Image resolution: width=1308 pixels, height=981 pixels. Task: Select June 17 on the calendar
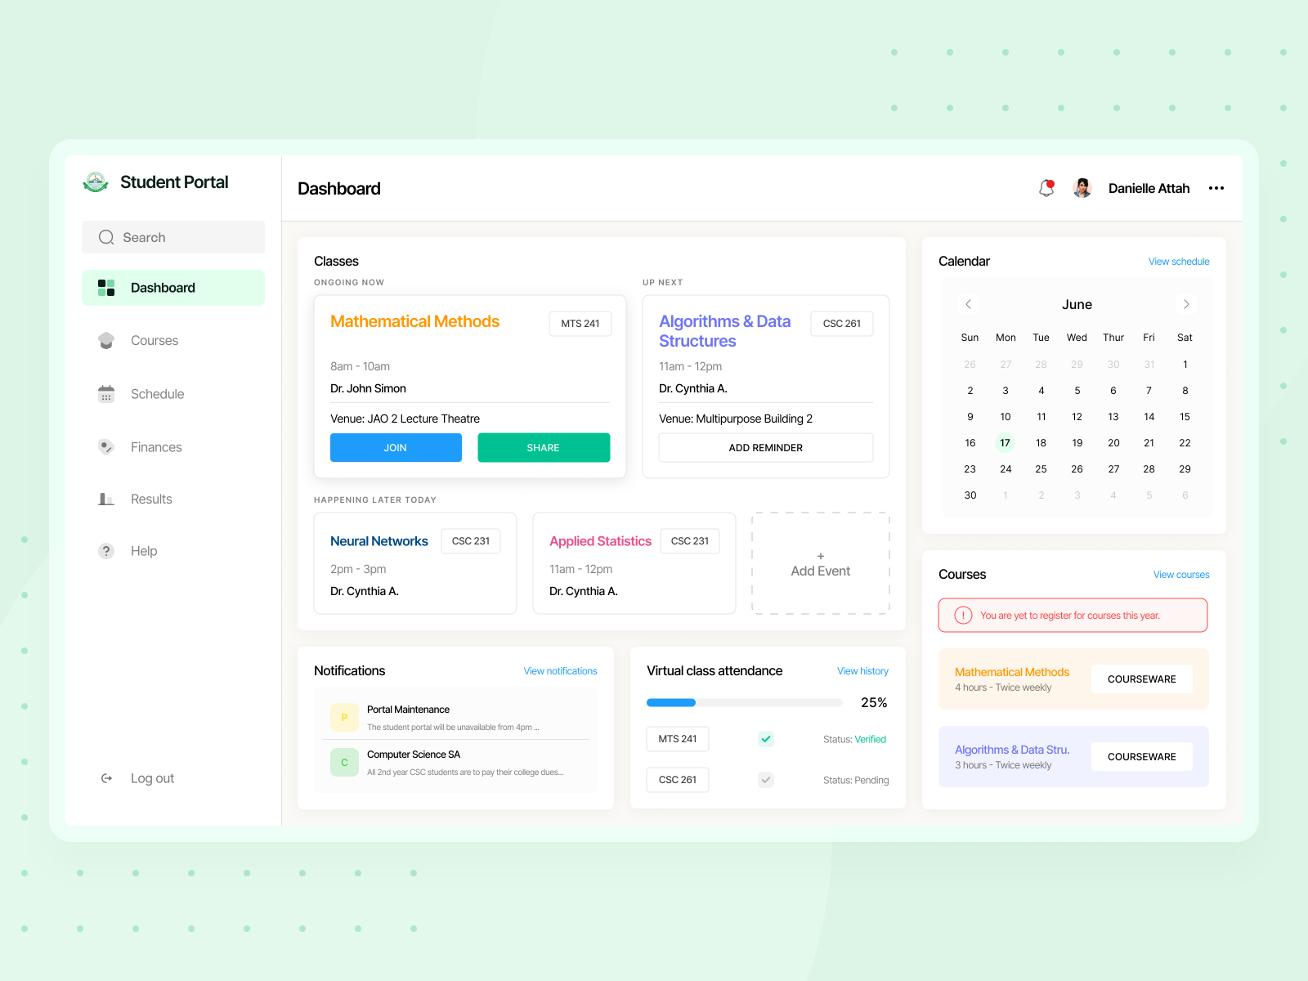click(1006, 442)
